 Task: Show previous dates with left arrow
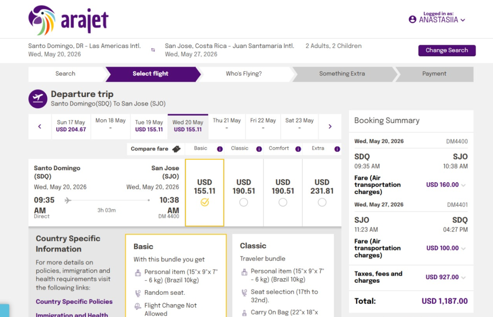point(39,126)
